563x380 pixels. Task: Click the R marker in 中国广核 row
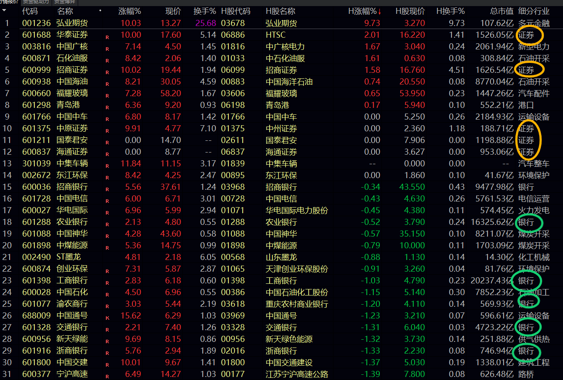(107, 49)
